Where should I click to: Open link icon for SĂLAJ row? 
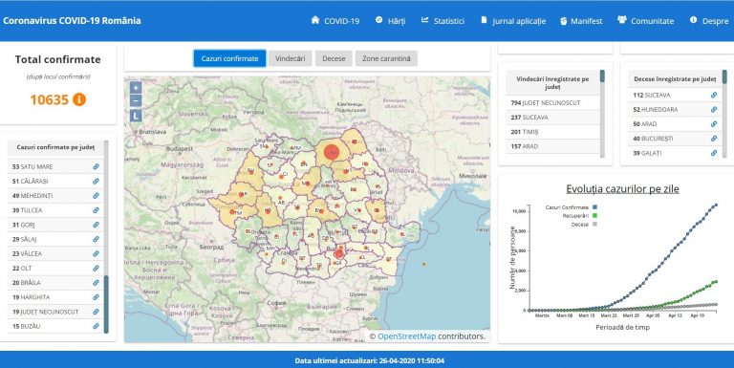(x=96, y=239)
